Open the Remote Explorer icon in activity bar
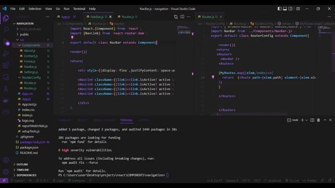This screenshot has height=188, width=335. 6,77
